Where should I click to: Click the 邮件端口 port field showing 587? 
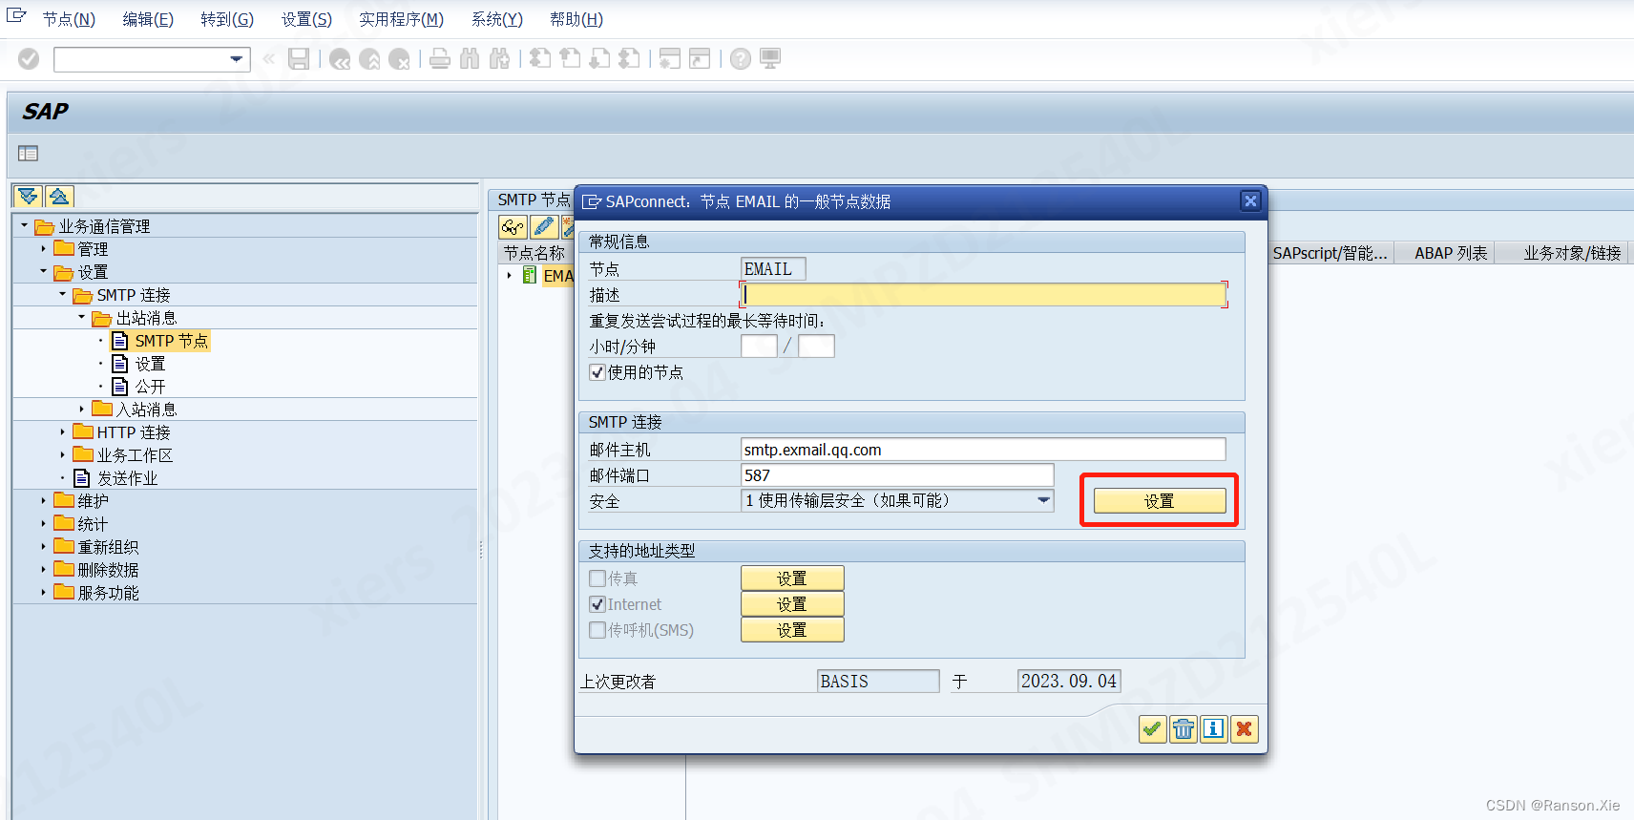[x=897, y=475]
